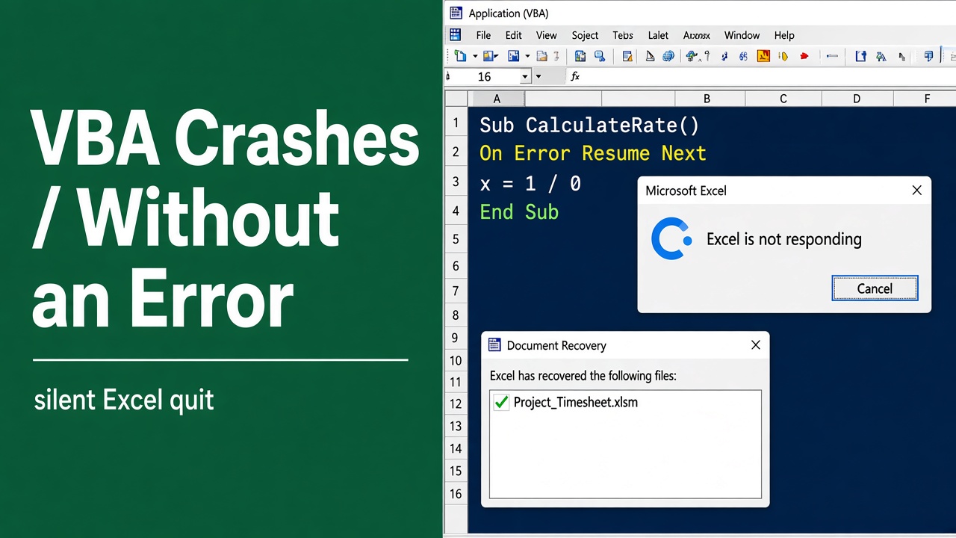Close the Microsoft Excel not responding dialog
Screen dimensions: 956x538
[x=916, y=191]
